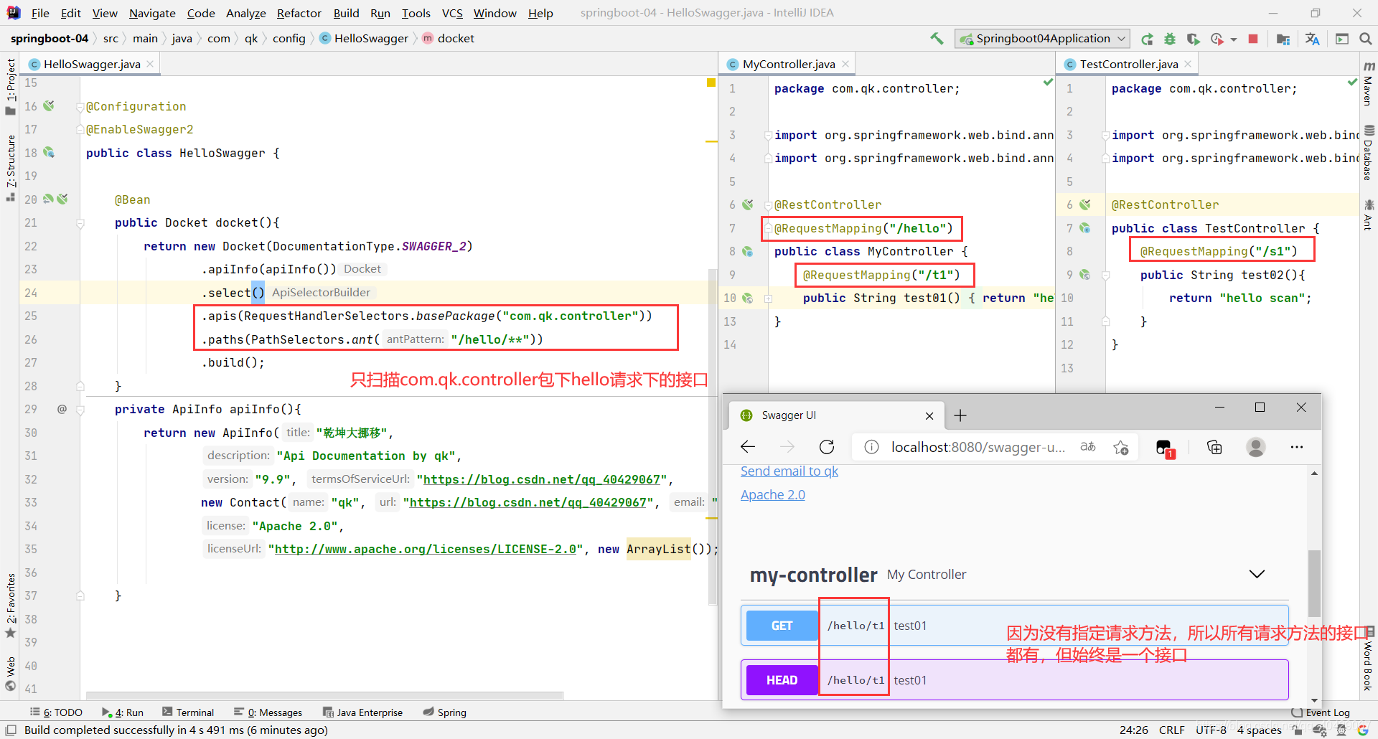1378x739 pixels.
Task: Start debugging with the green bug icon
Action: [1170, 39]
